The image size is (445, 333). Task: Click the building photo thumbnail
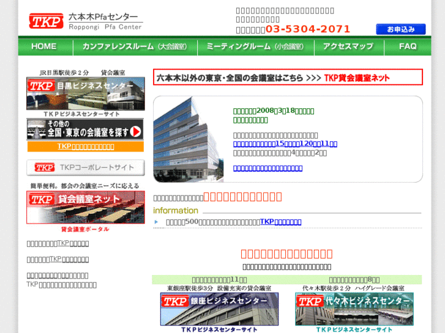[189, 139]
